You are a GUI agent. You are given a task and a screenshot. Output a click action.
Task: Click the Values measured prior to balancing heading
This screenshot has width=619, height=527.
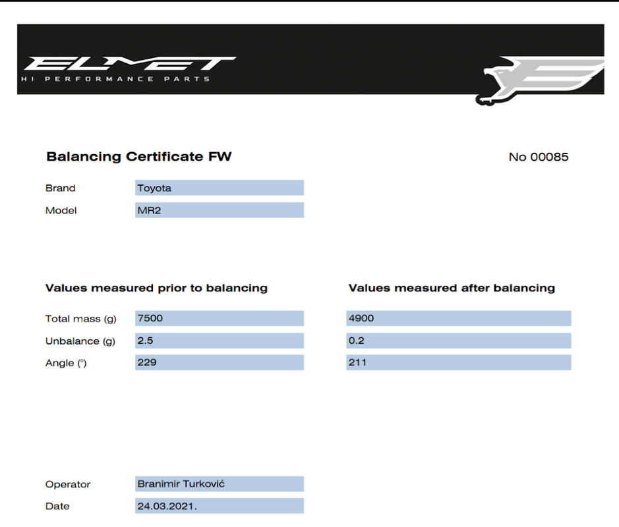click(156, 288)
